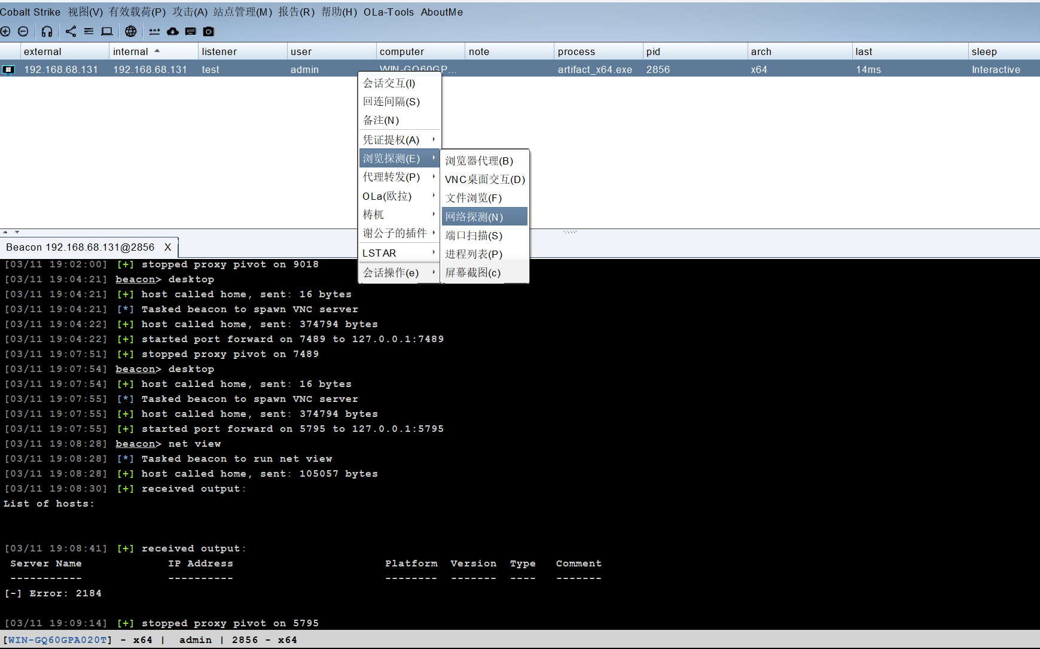
Task: Sort sessions by internal column header
Action: [154, 51]
